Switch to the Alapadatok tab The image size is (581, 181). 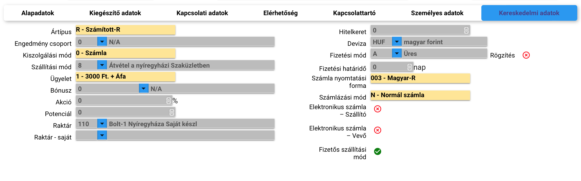pos(38,13)
